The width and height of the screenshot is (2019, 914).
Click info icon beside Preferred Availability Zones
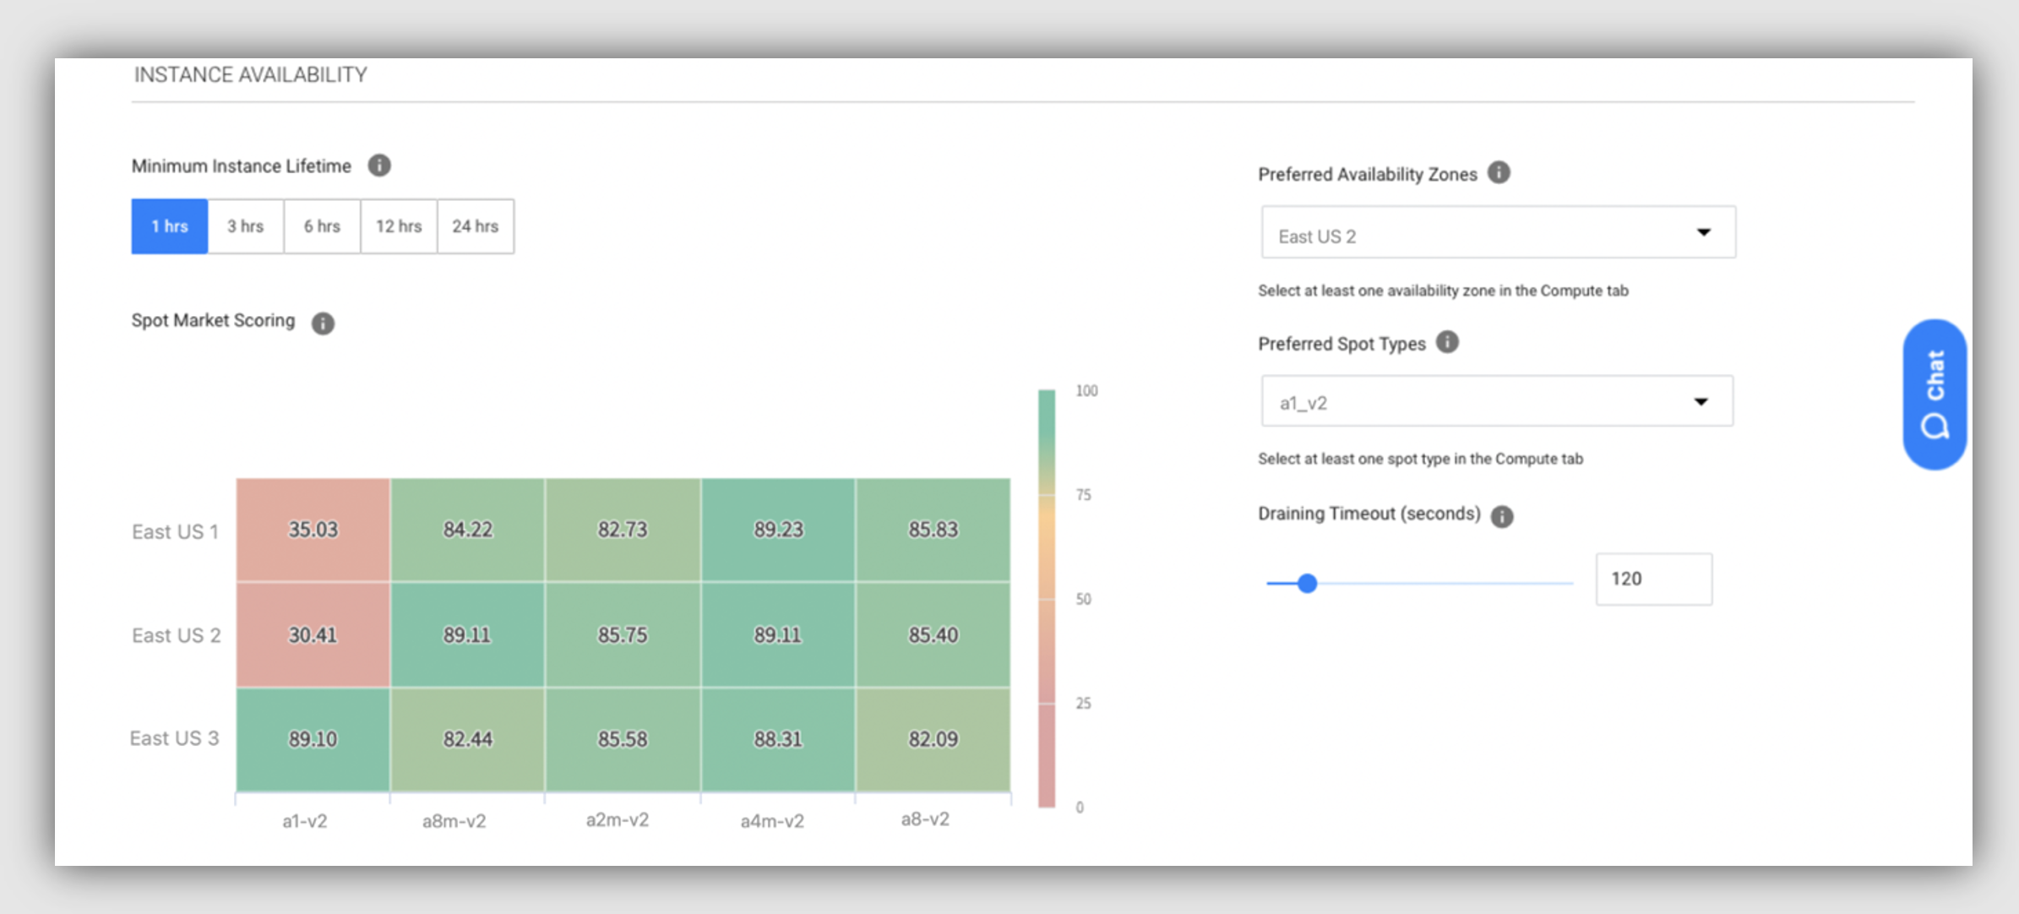point(1499,173)
